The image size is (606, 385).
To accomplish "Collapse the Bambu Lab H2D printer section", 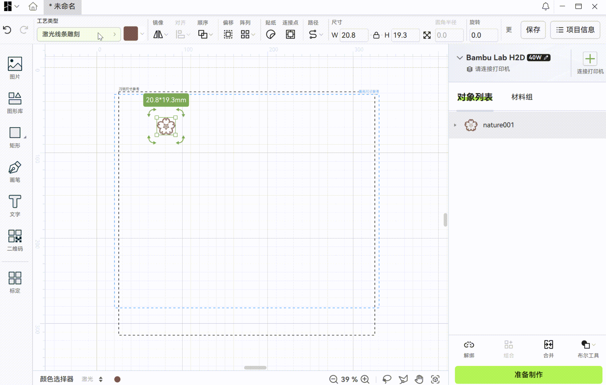I will coord(460,58).
